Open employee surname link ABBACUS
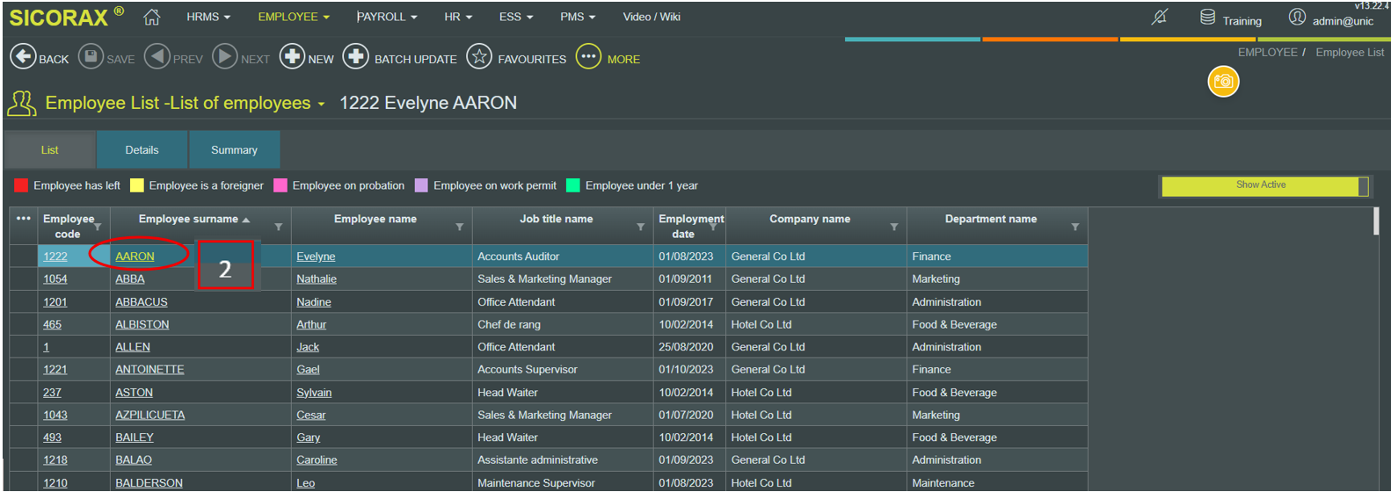Viewport: 1391px width, 492px height. click(142, 302)
